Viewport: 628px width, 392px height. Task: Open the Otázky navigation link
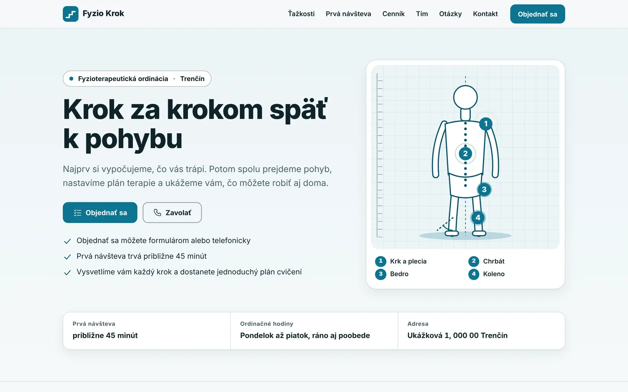point(450,14)
